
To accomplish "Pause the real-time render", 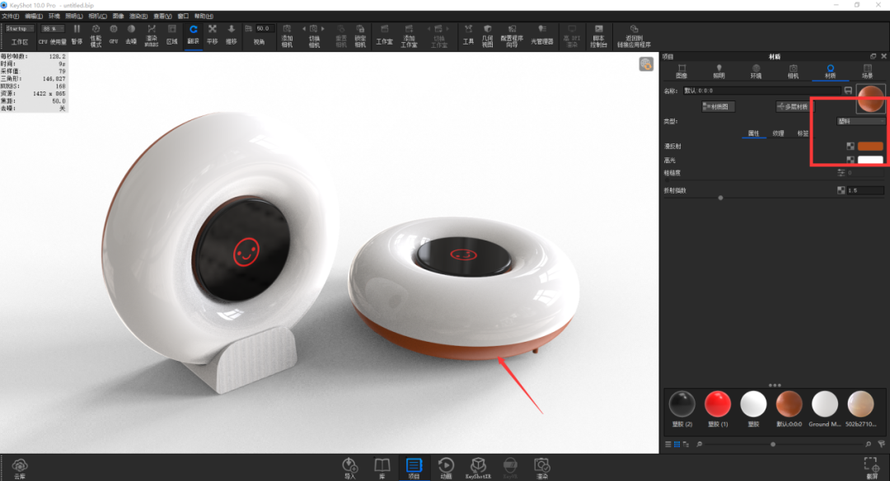I will pyautogui.click(x=77, y=34).
